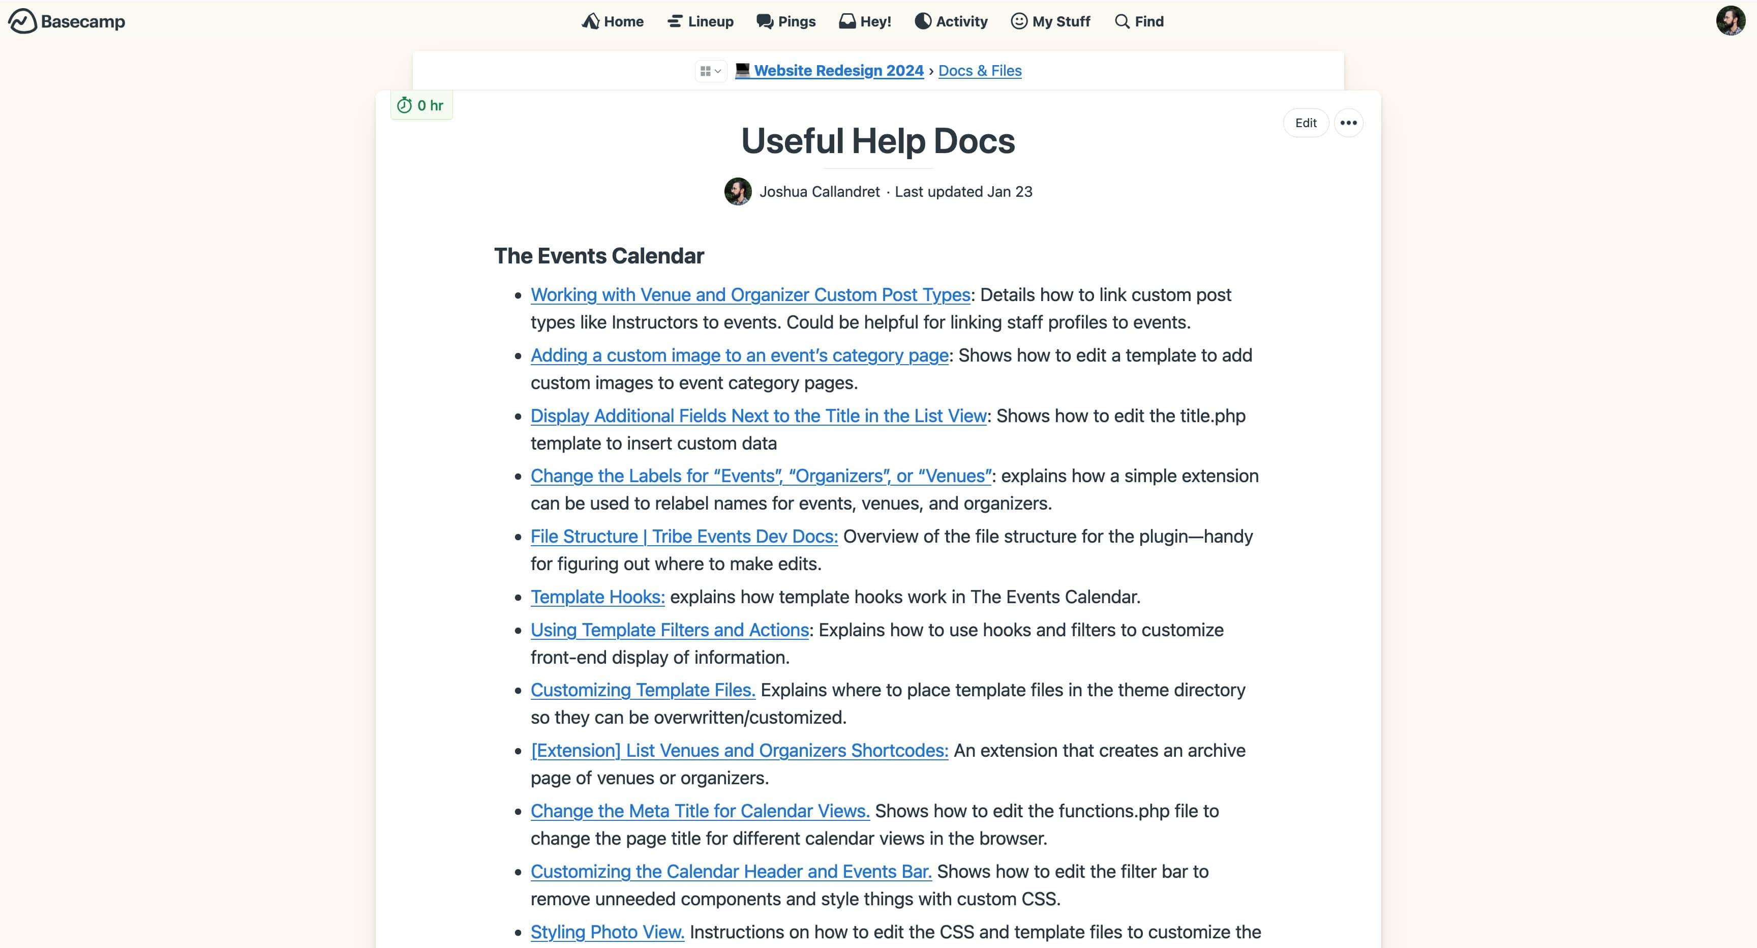Open Customizing Template Files link
Screen dimensions: 1757x948
pyautogui.click(x=643, y=690)
